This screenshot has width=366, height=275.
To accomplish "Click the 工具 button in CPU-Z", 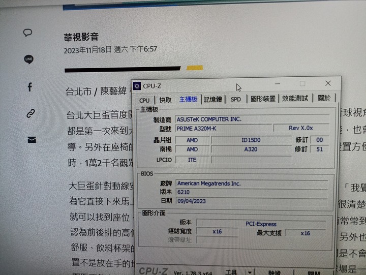I will 231,272.
